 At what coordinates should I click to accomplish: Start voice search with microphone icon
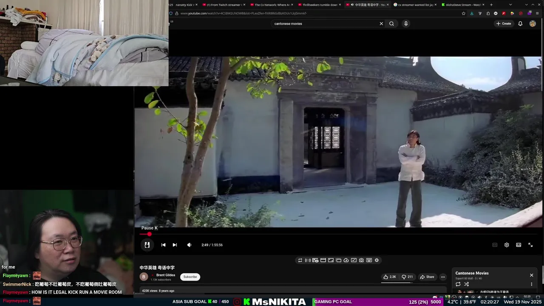point(406,24)
